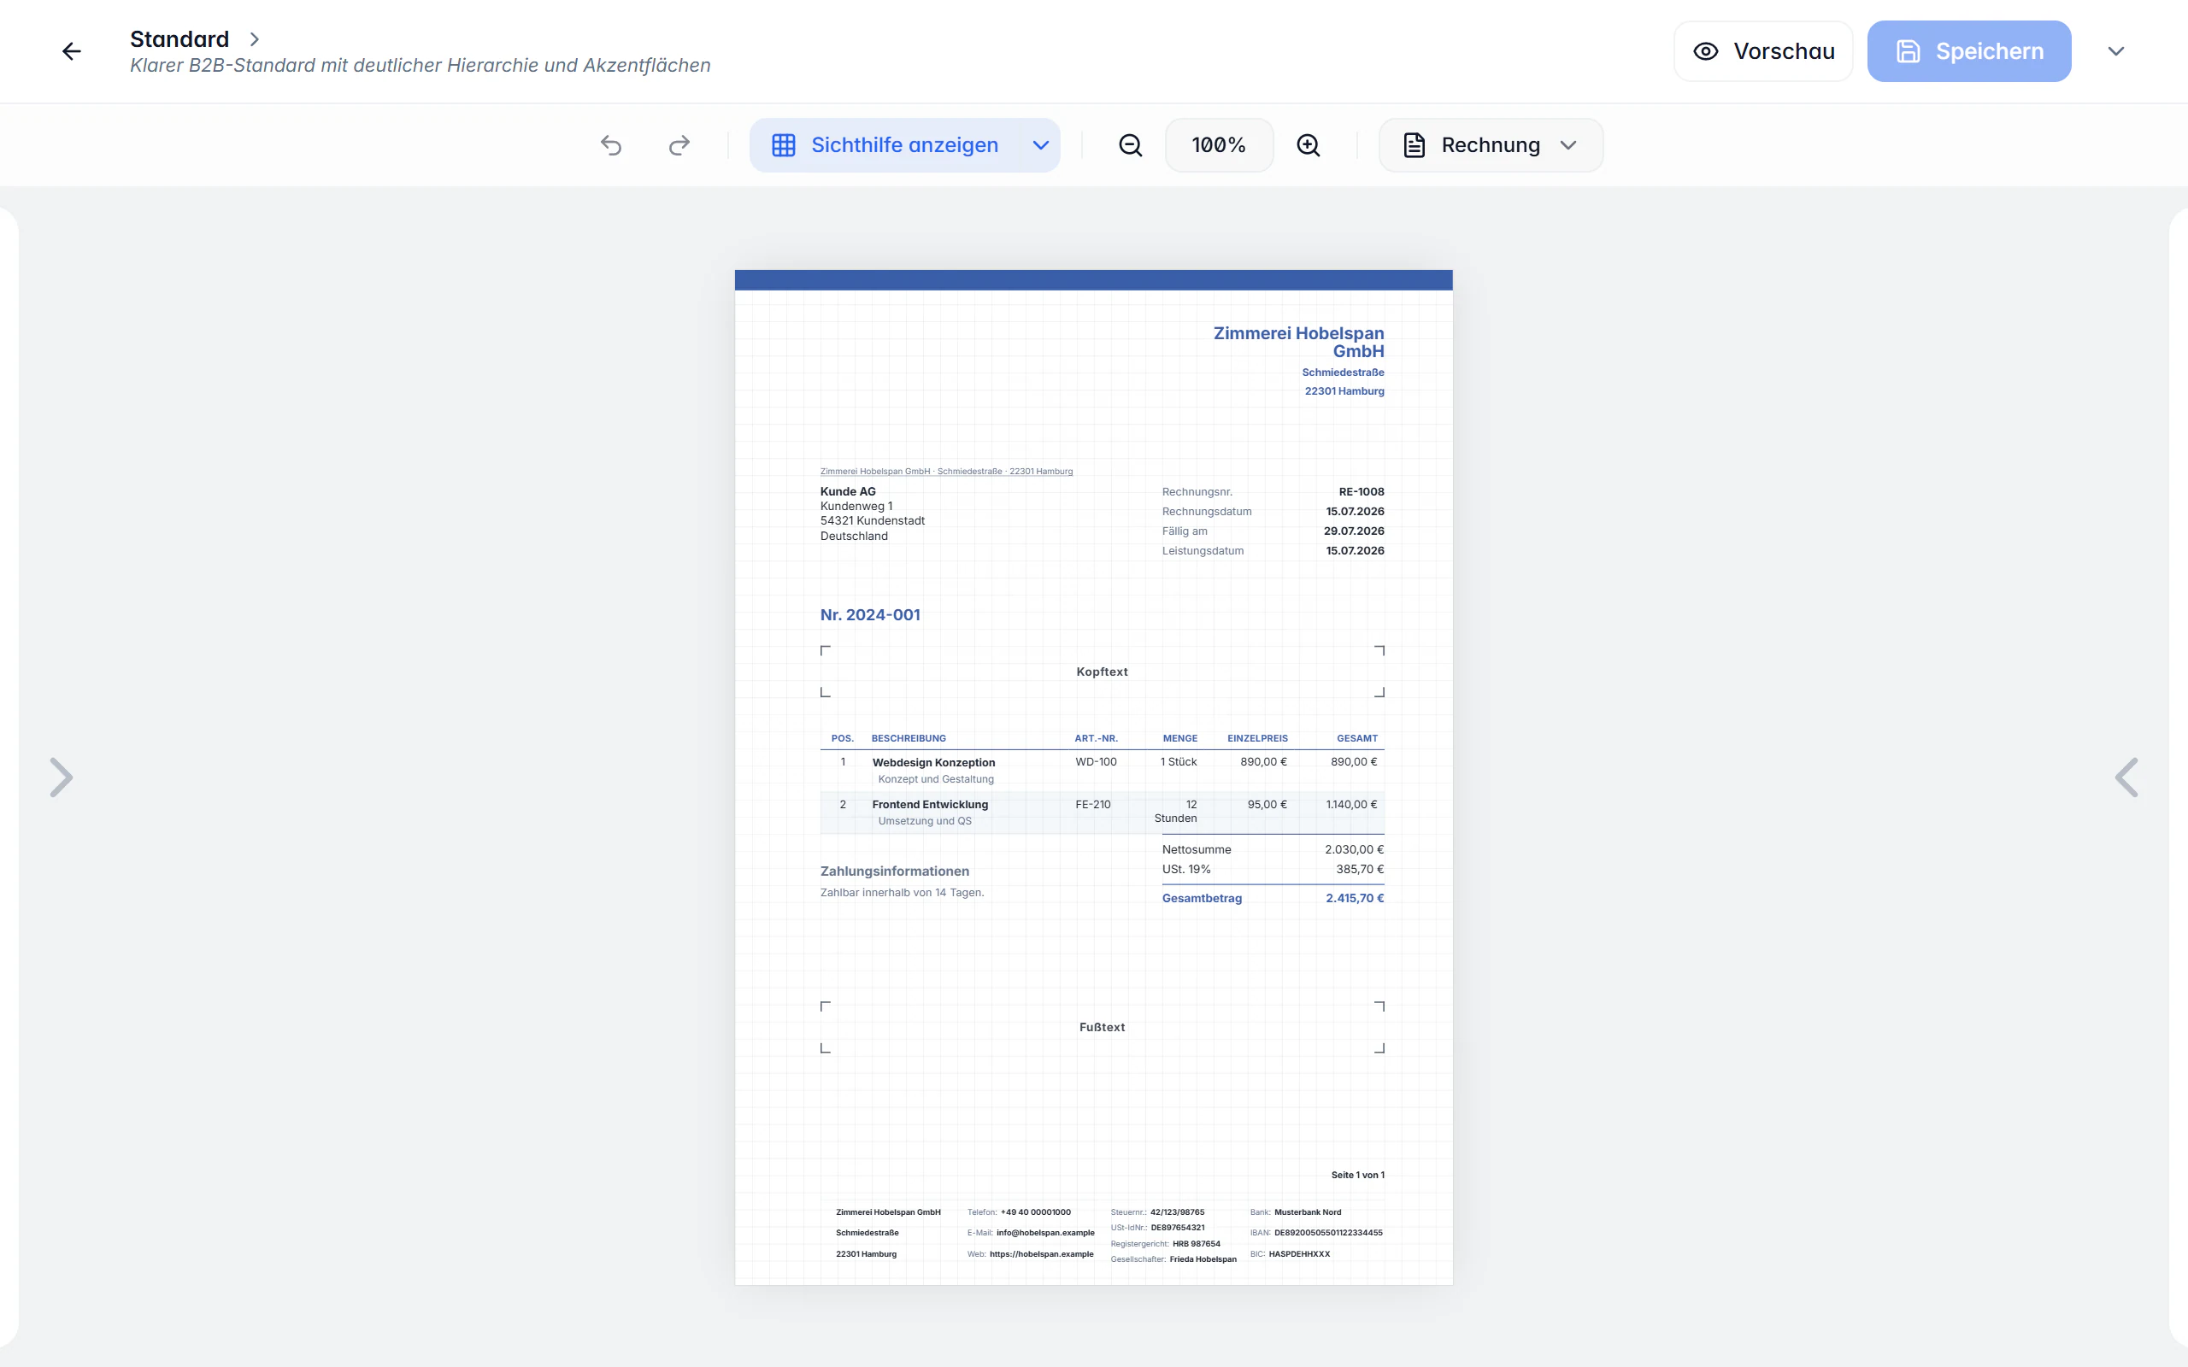This screenshot has height=1367, width=2188.
Task: Save the template with Speichern
Action: click(x=1968, y=51)
